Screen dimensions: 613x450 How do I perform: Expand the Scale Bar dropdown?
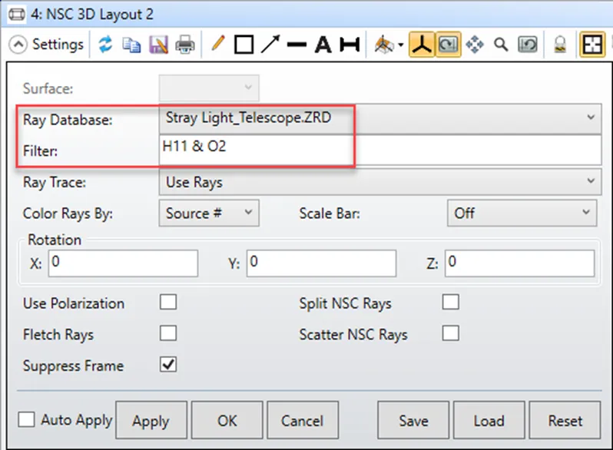[522, 213]
